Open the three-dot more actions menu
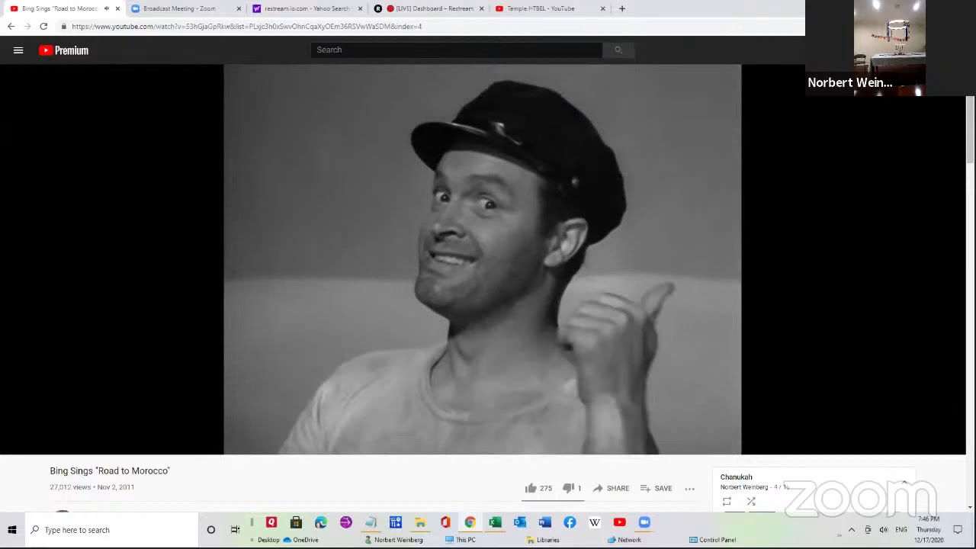 [x=689, y=489]
